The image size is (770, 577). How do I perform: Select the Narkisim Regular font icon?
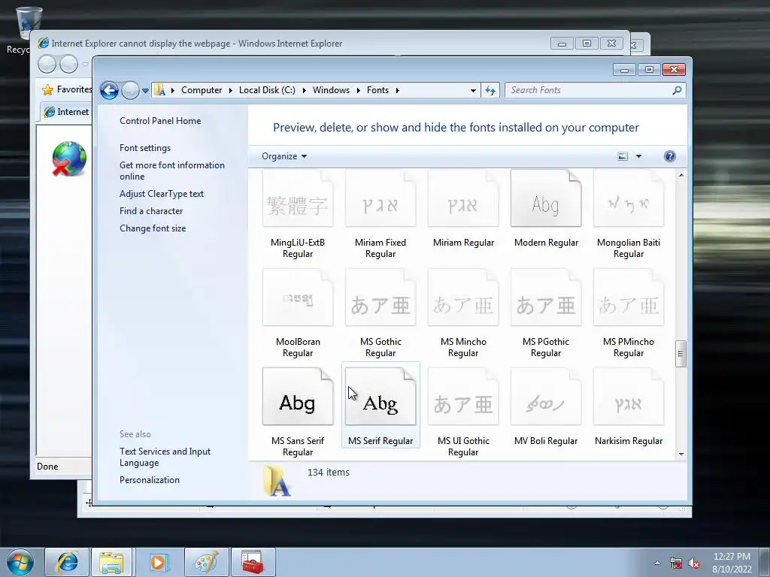(x=629, y=397)
